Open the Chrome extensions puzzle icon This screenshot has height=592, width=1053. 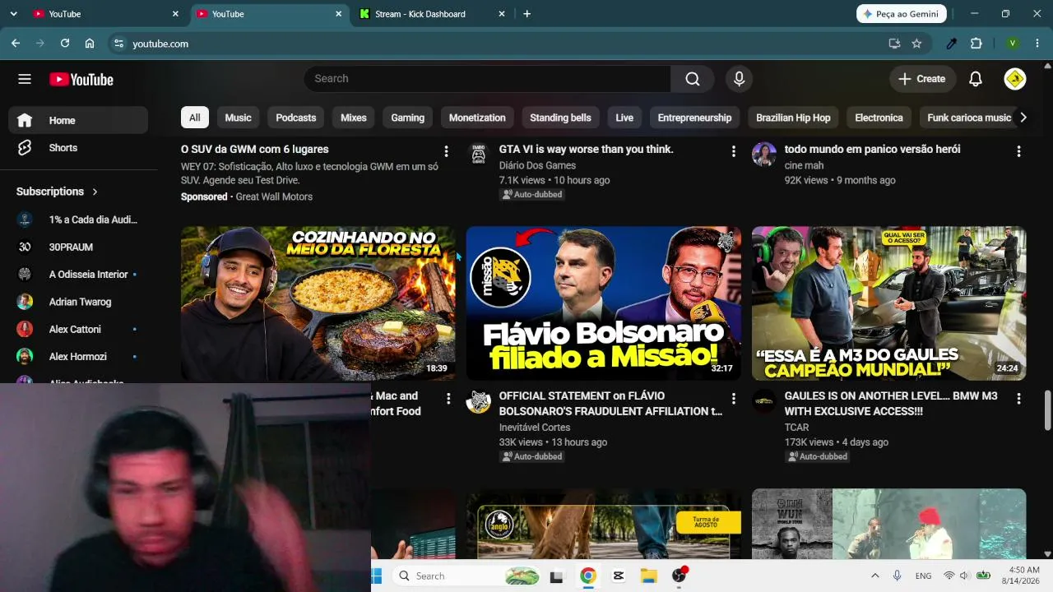pyautogui.click(x=976, y=44)
